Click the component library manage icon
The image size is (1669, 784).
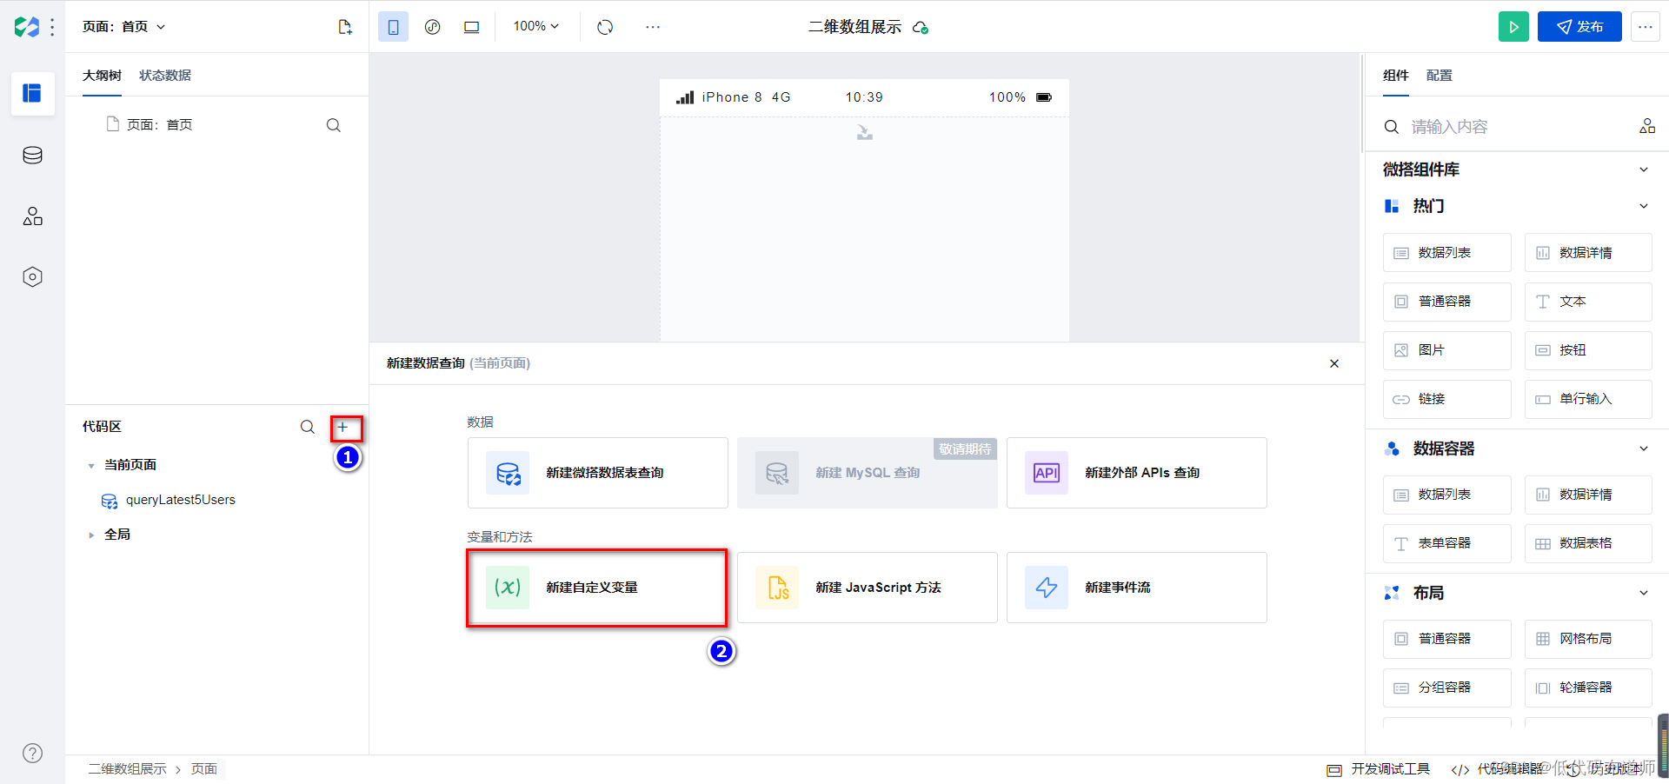(x=1647, y=126)
